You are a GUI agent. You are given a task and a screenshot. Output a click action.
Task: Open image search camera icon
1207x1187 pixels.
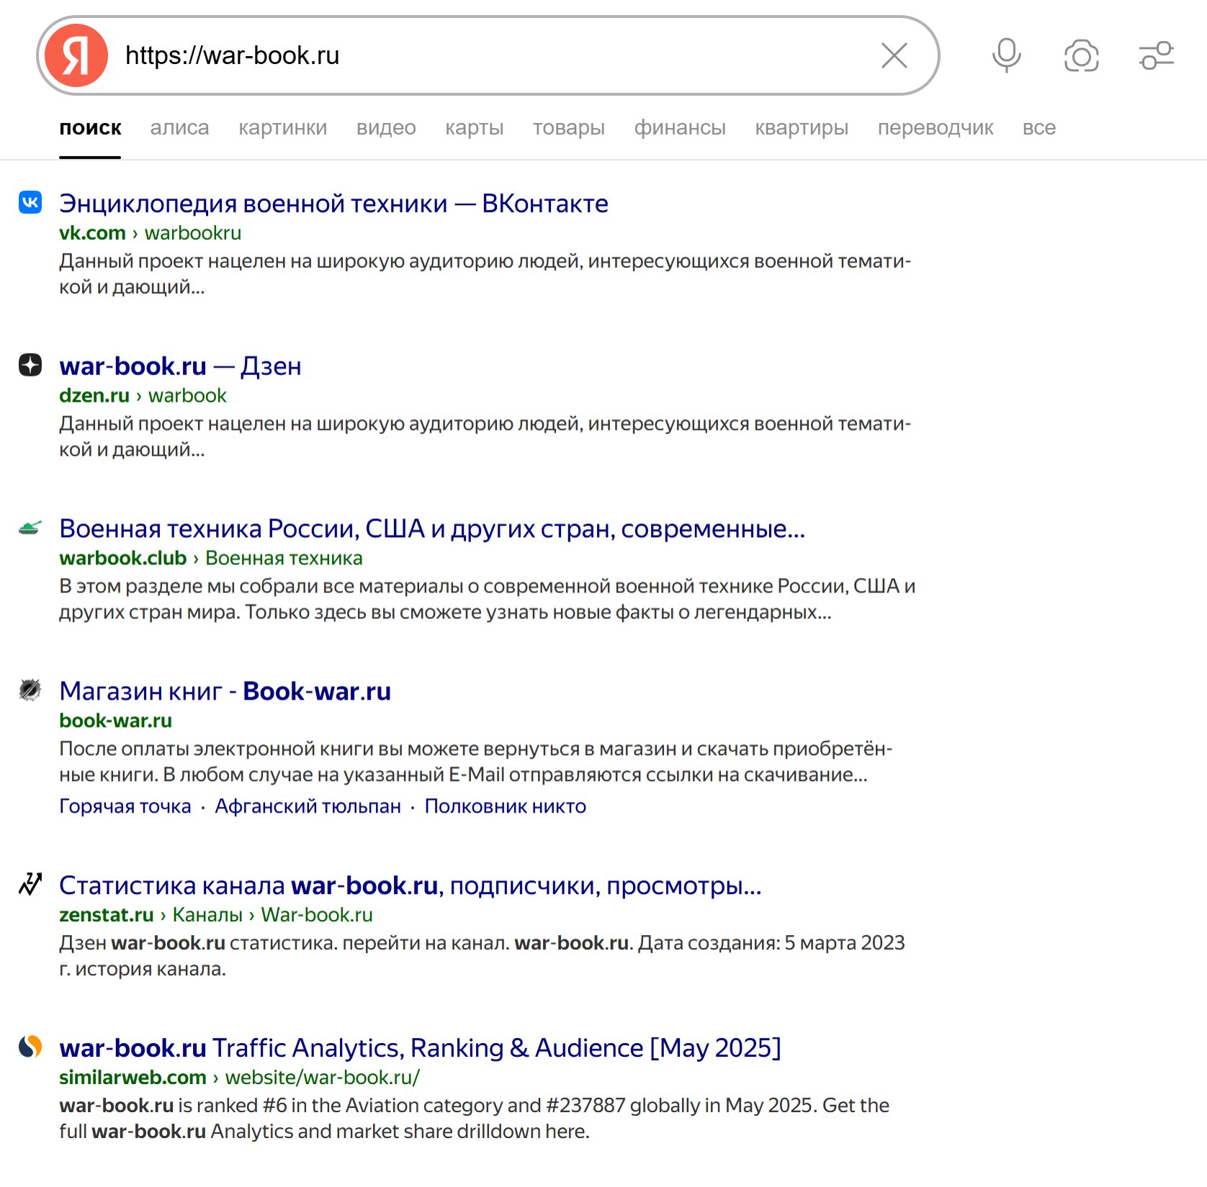1081,55
